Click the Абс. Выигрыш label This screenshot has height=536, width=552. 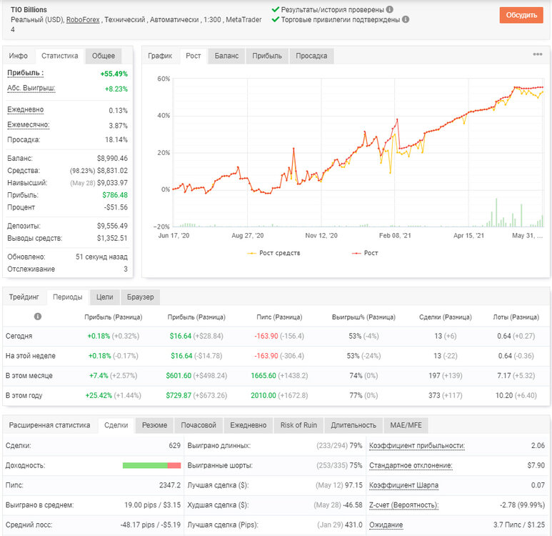tap(31, 88)
